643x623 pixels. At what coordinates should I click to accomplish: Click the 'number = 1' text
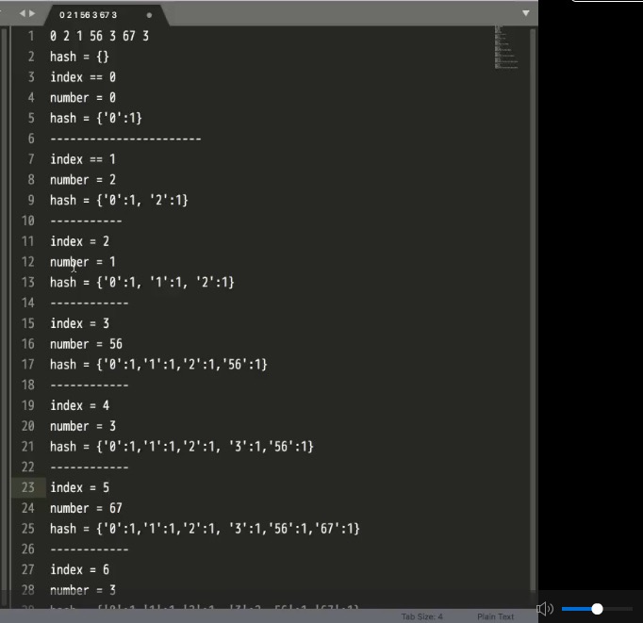tap(83, 261)
